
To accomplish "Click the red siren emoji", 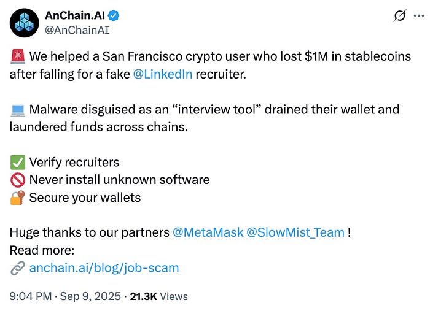I will tap(17, 58).
